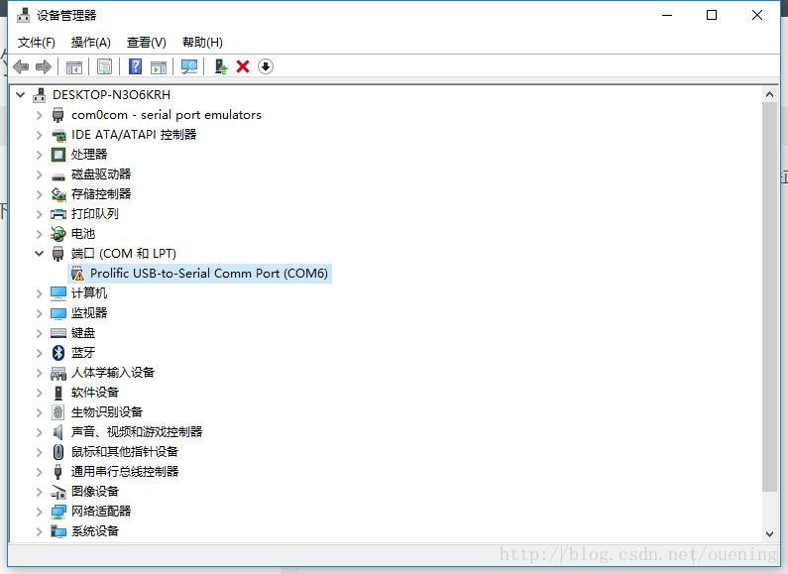Click the 打印队列 printer icon
The height and width of the screenshot is (574, 788).
click(58, 214)
